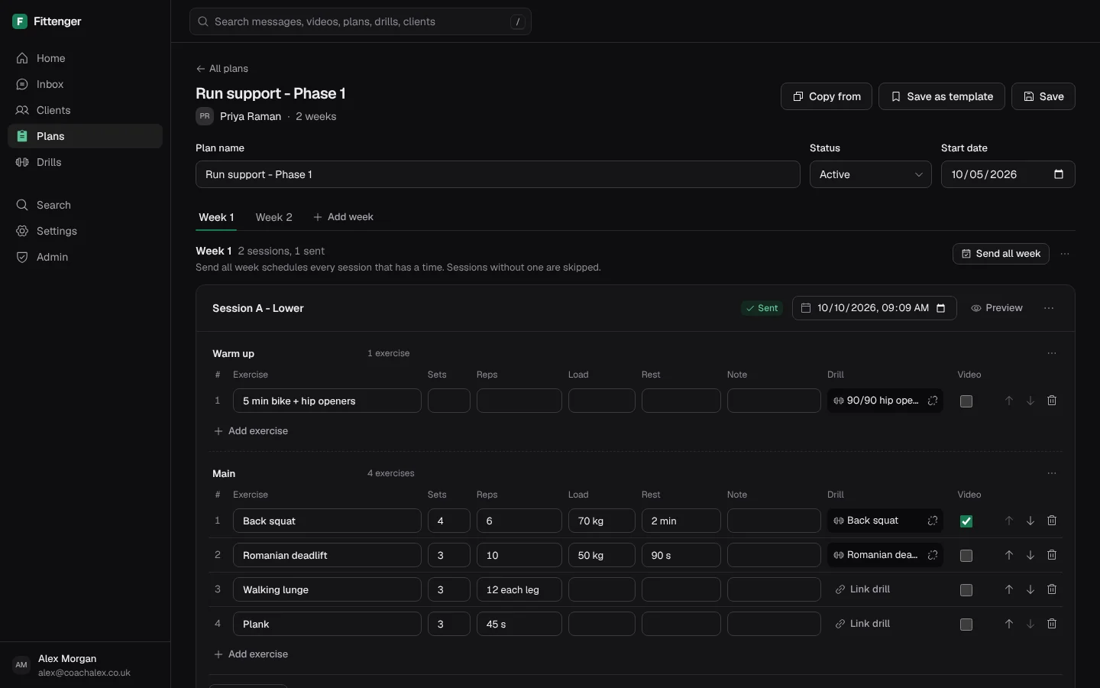Open Week 1 more options menu
This screenshot has width=1100, height=688.
point(1065,254)
